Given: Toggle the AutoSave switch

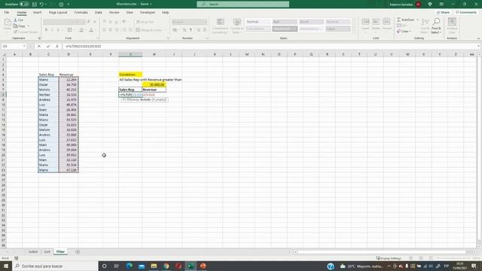Looking at the screenshot, I should [x=24, y=4].
